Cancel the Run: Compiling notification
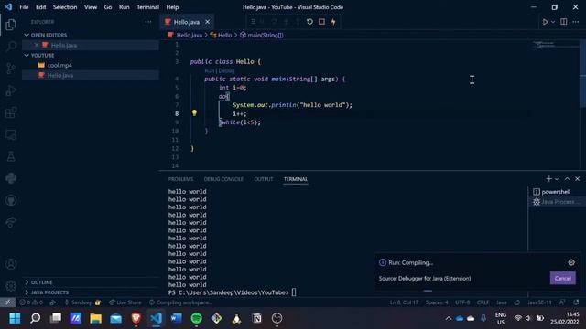The height and width of the screenshot is (329, 586). click(x=562, y=278)
